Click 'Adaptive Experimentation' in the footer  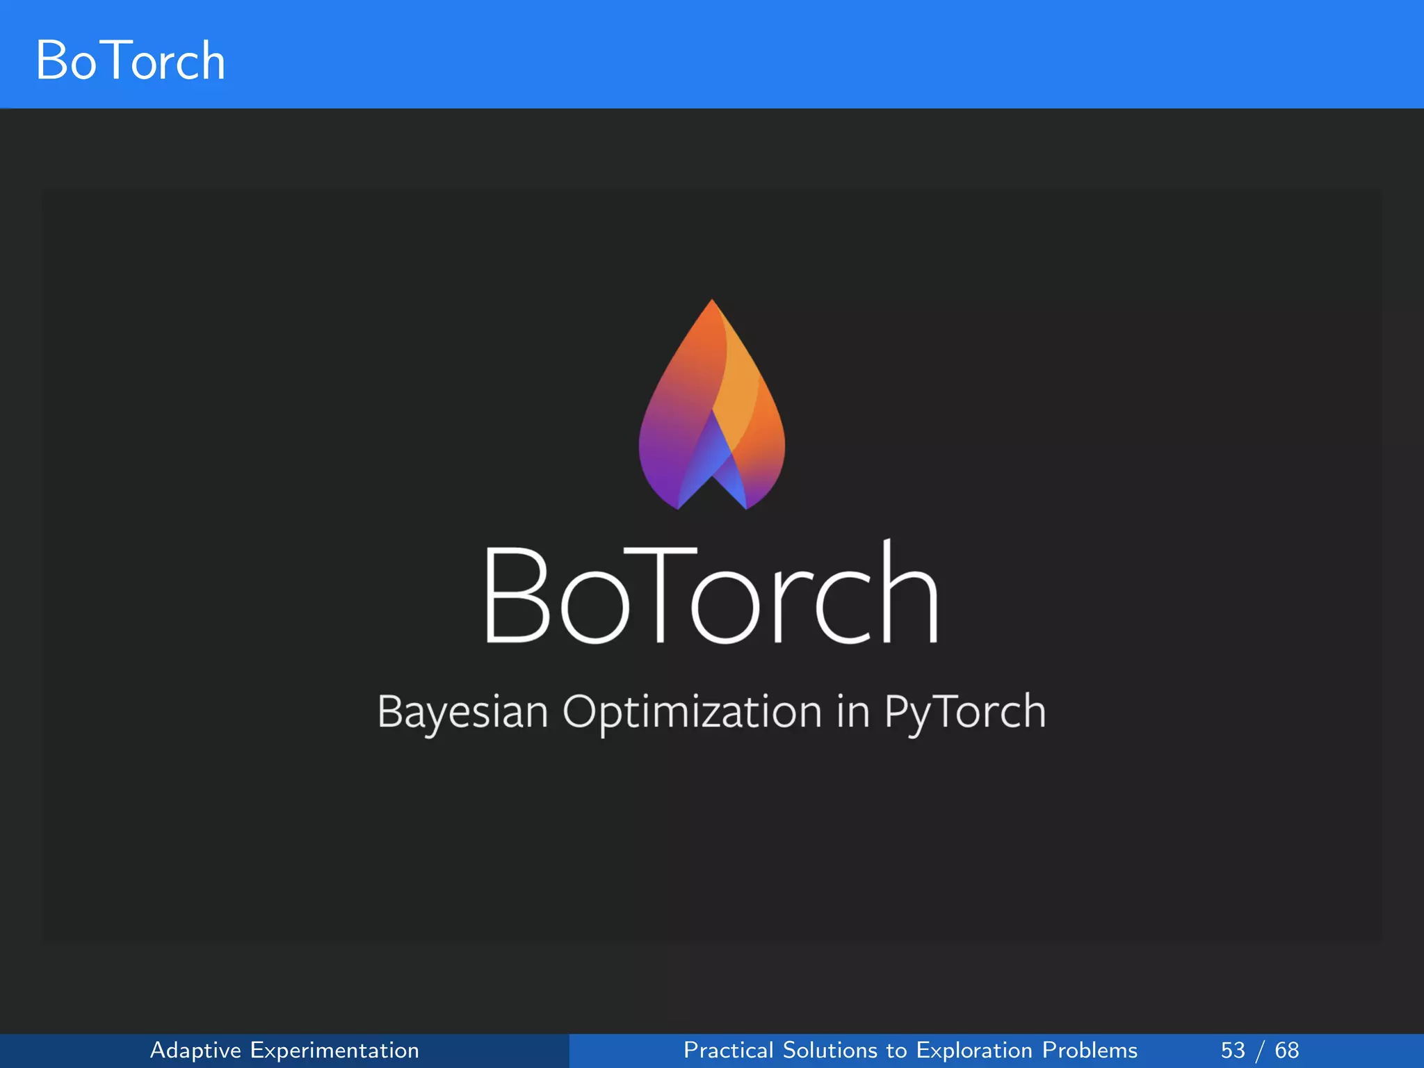pos(284,1050)
